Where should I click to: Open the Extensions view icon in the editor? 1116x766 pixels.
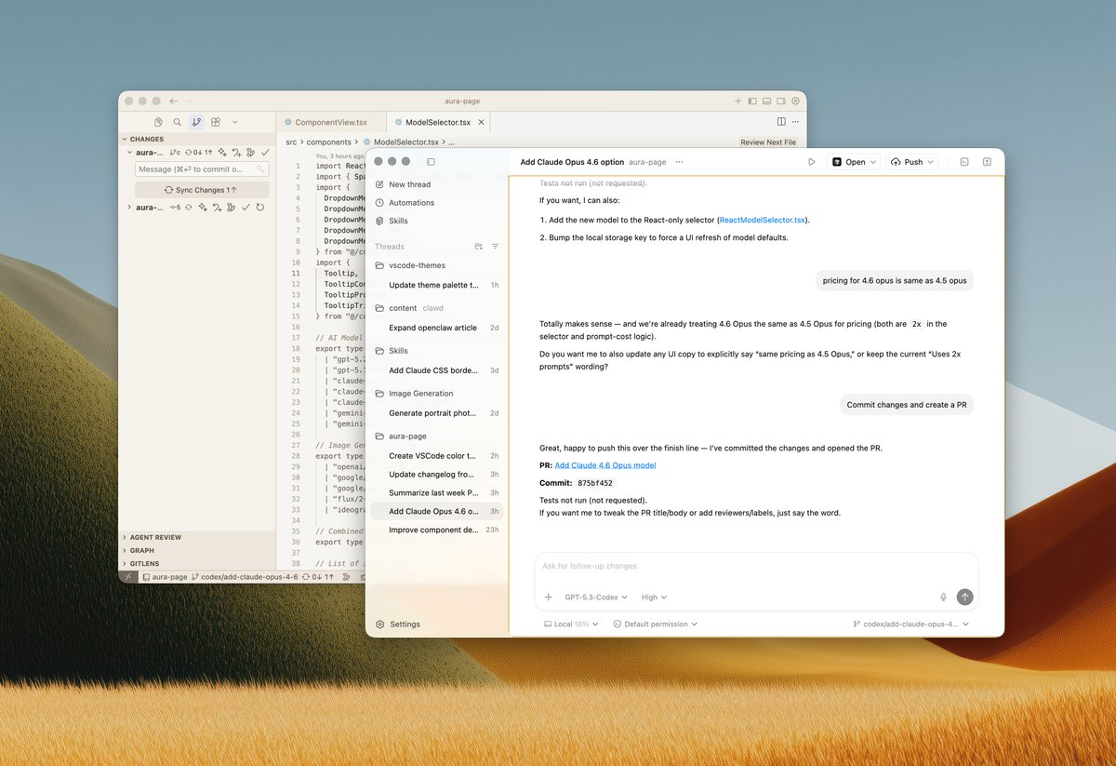(x=216, y=122)
